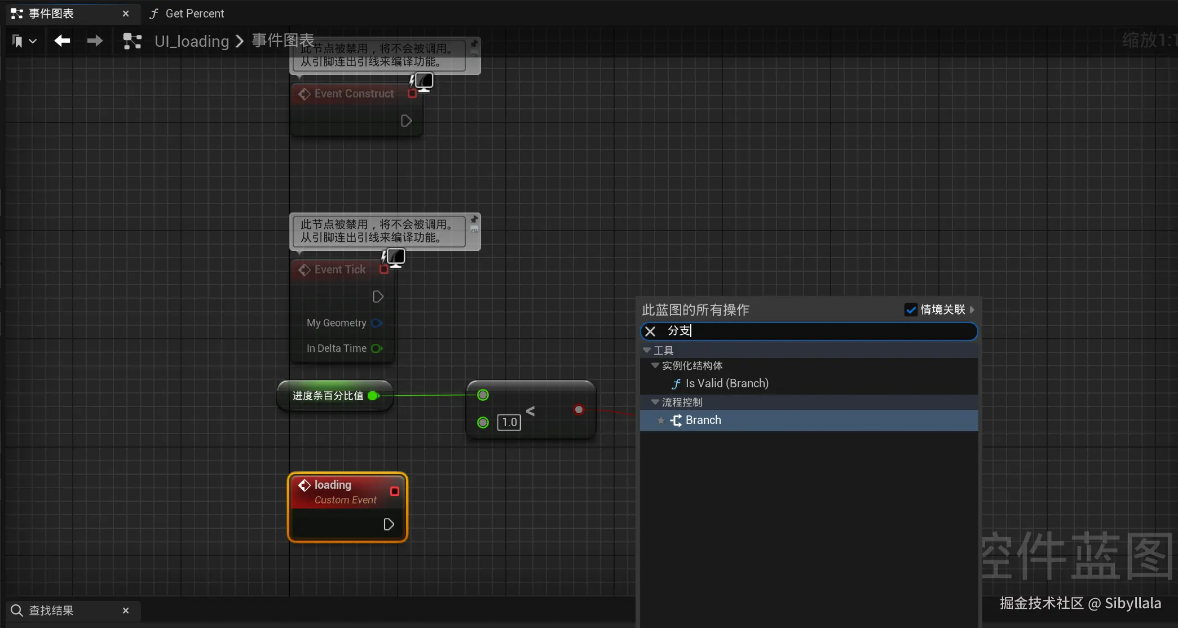This screenshot has height=628, width=1178.
Task: Click the loading event's execution output pin
Action: [389, 524]
